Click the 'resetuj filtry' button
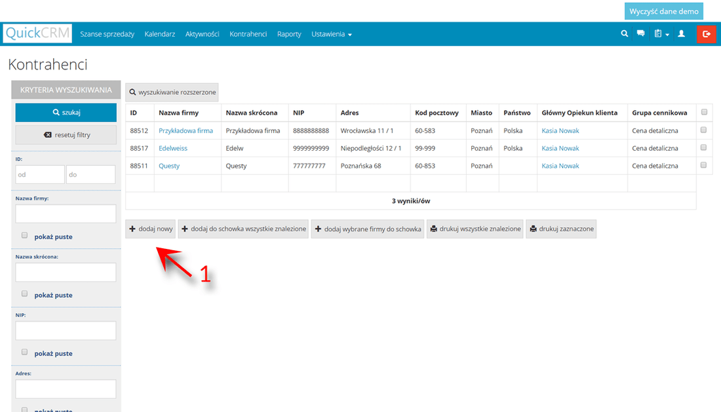The image size is (721, 412). click(66, 135)
